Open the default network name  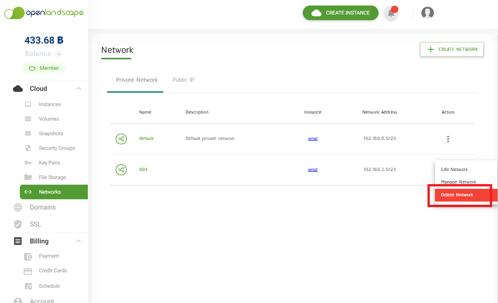[146, 139]
